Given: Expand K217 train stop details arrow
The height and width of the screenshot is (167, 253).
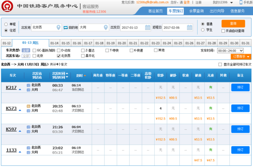Looking at the screenshot, I should coord(20,89).
